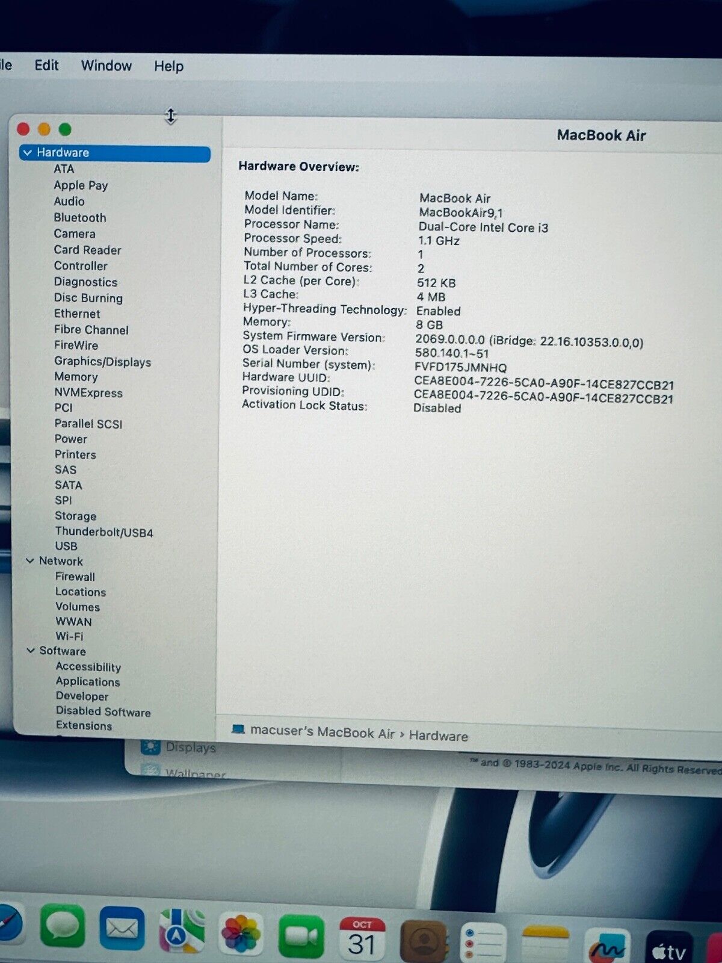Click the Dual-Core Intel Core i3 value
The height and width of the screenshot is (963, 722).
click(x=483, y=228)
